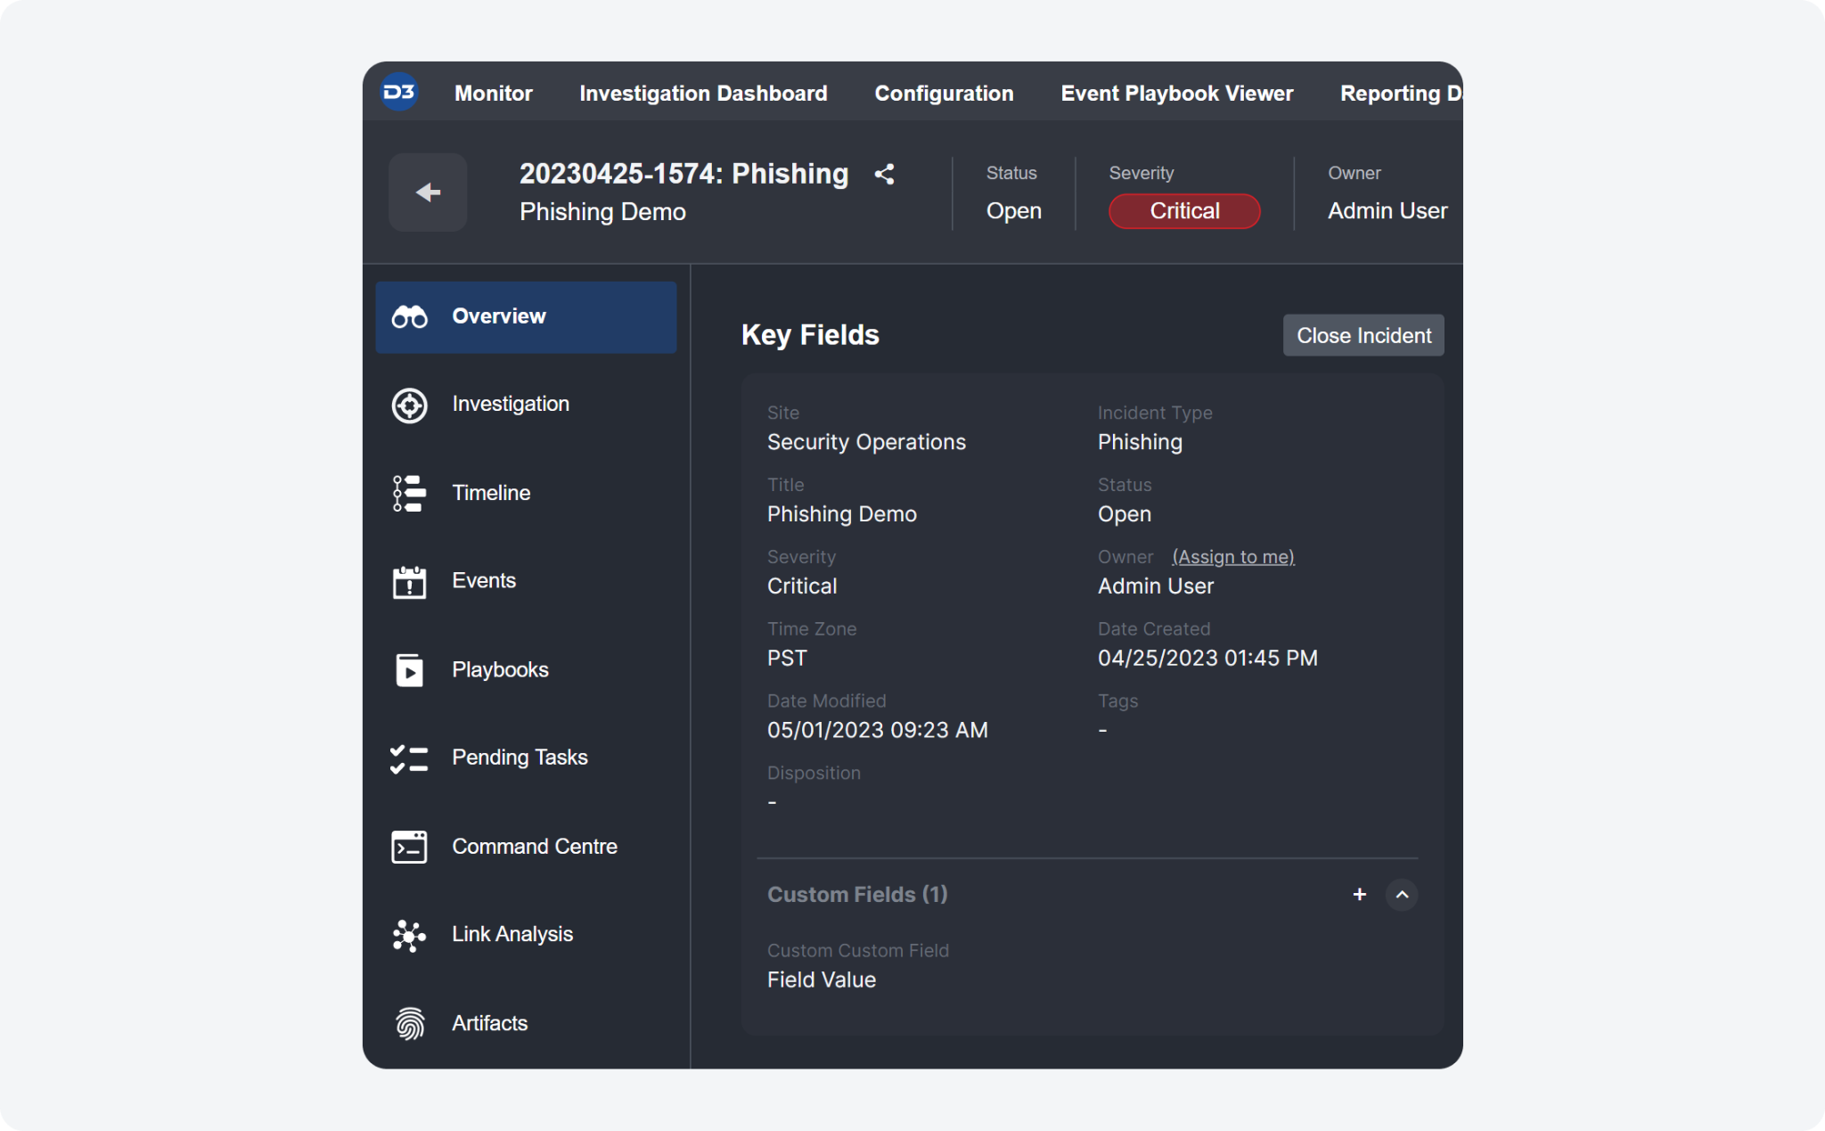Collapse the Custom Fields section
Viewport: 1825px width, 1131px height.
tap(1402, 894)
